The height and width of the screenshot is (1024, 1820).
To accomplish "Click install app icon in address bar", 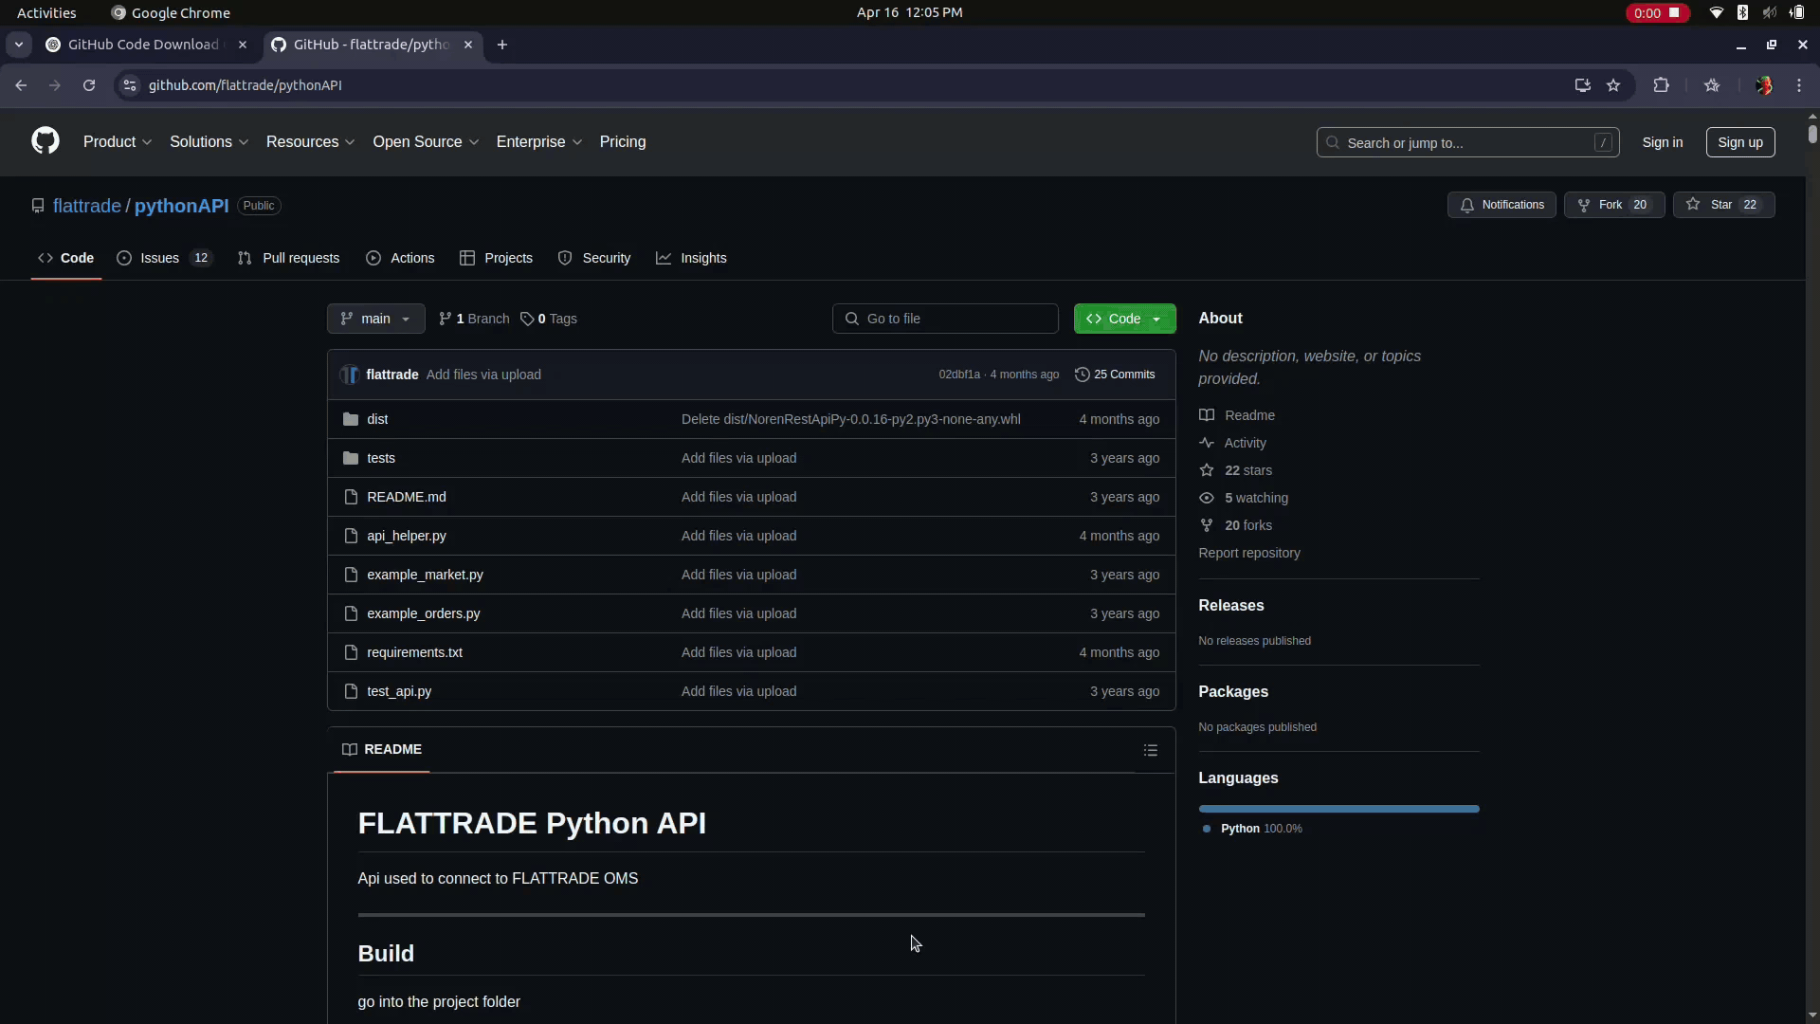I will point(1582,85).
